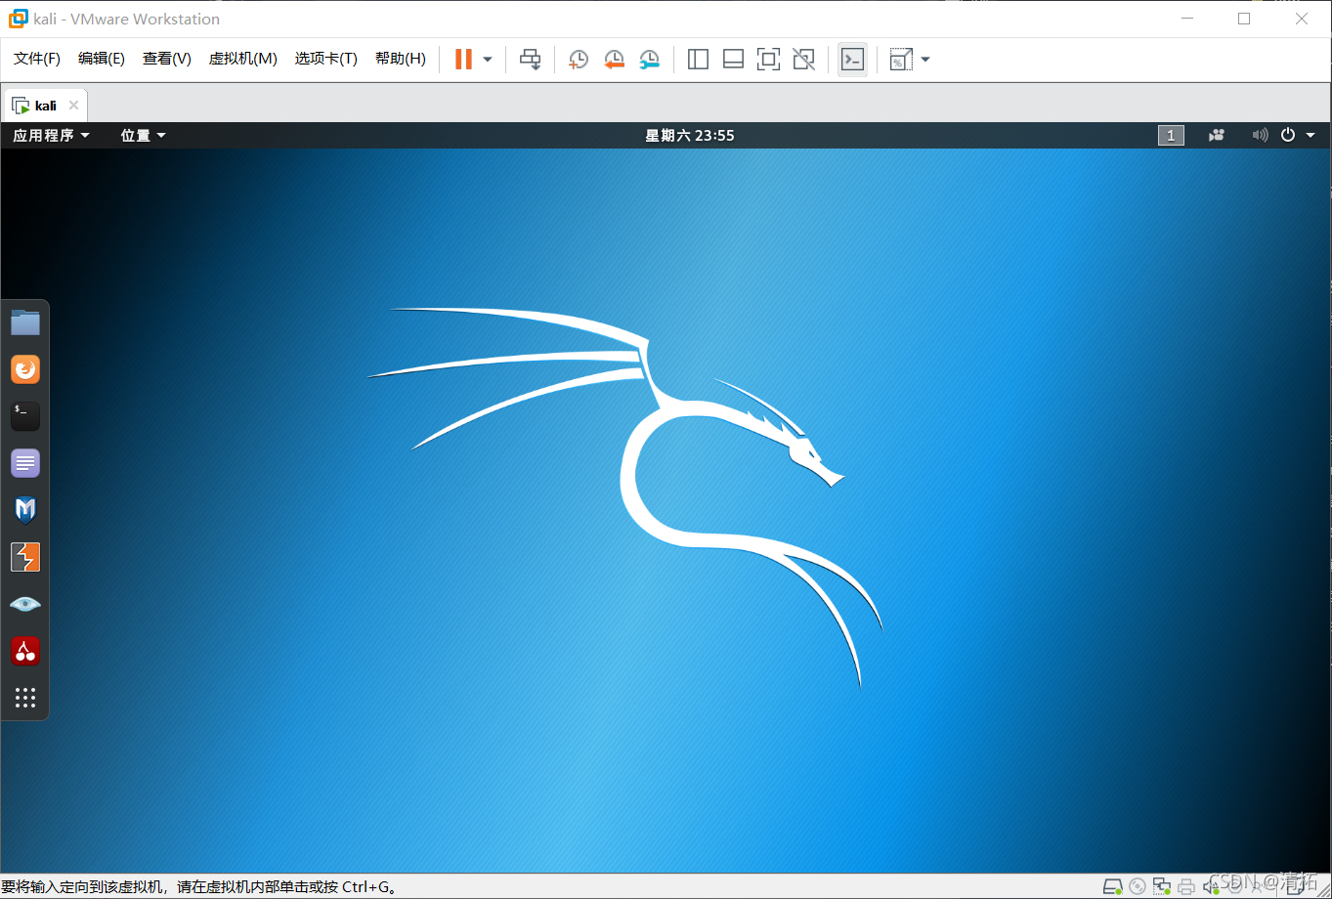This screenshot has height=899, width=1332.
Task: Click the network adapter status icon
Action: click(x=1162, y=887)
